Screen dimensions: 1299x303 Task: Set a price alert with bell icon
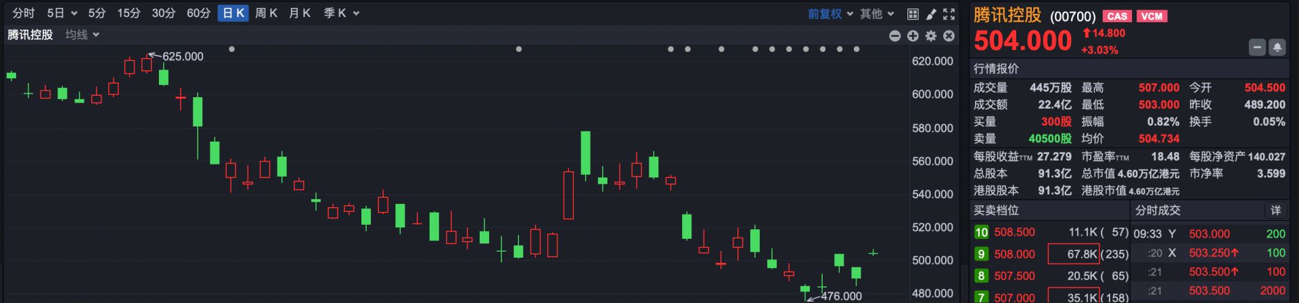tap(1277, 47)
